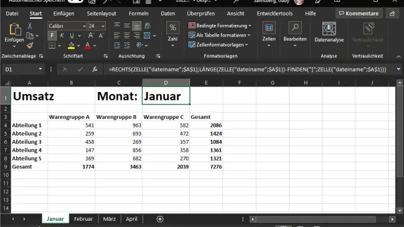Image resolution: width=404 pixels, height=227 pixels.
Task: Apply yellow fill color
Action: [72, 45]
